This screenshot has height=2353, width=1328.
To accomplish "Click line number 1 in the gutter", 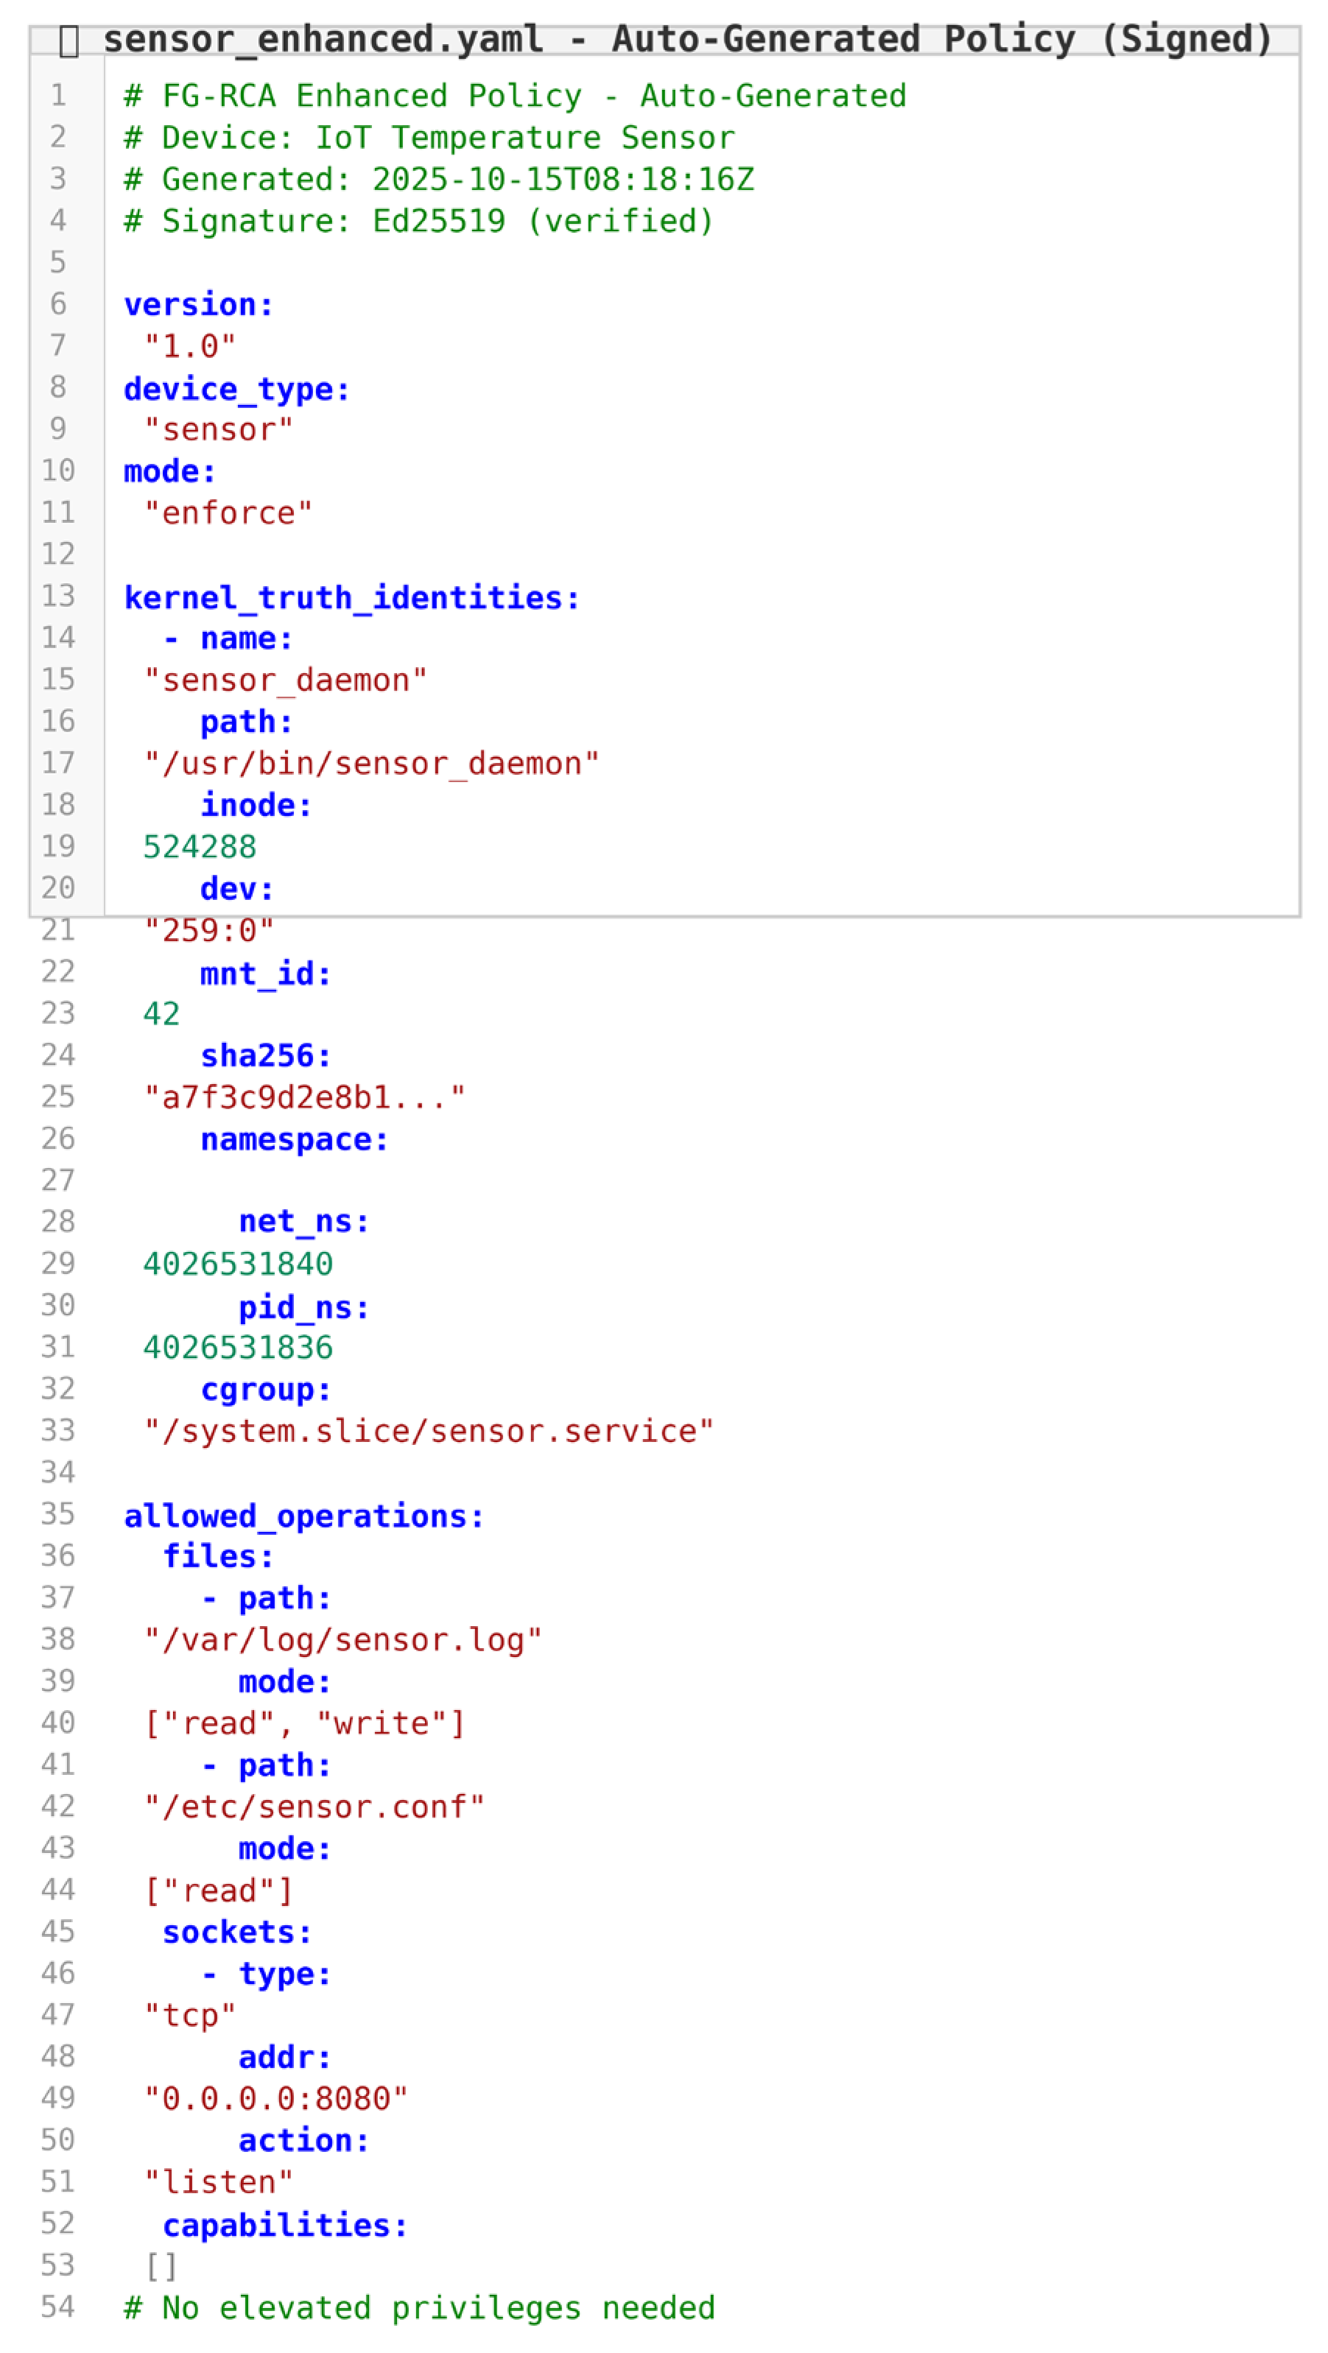I will 58,95.
